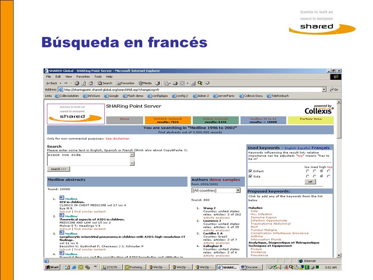Add proposed keyword Sarcome Kaposi
The image size is (373, 280).
[263, 217]
